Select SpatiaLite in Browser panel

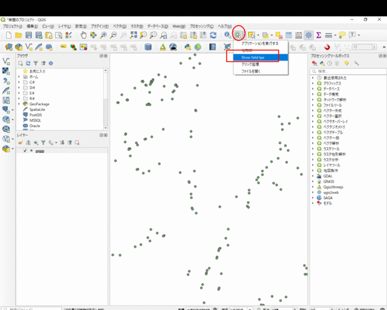pyautogui.click(x=37, y=110)
